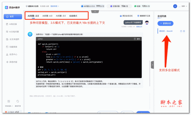The width and height of the screenshot is (191, 115).
Task: Click the 文档问答 15篇/日 quota badge
Action: [119, 6]
